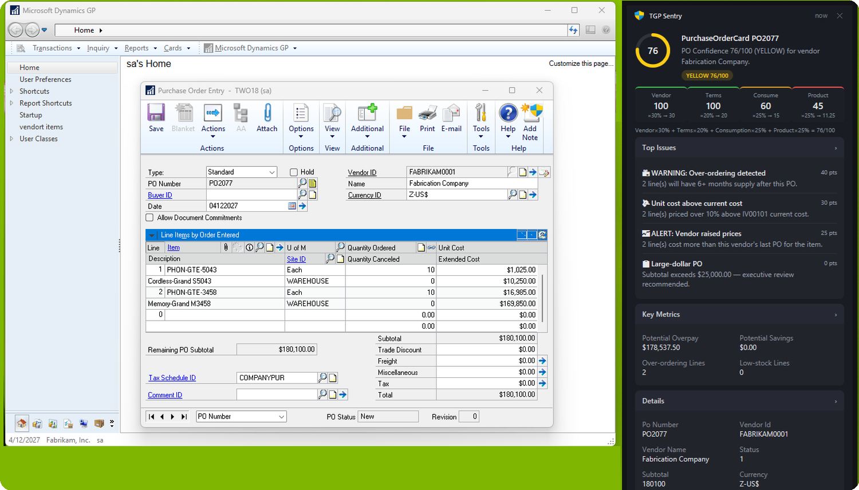Click the Buyer ID lookup magnifier

point(302,195)
